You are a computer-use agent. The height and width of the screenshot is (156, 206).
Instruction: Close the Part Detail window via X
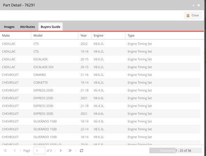point(199,5)
